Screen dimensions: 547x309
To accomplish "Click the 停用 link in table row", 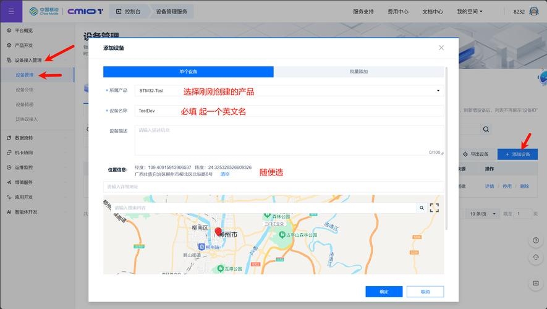I will click(507, 186).
